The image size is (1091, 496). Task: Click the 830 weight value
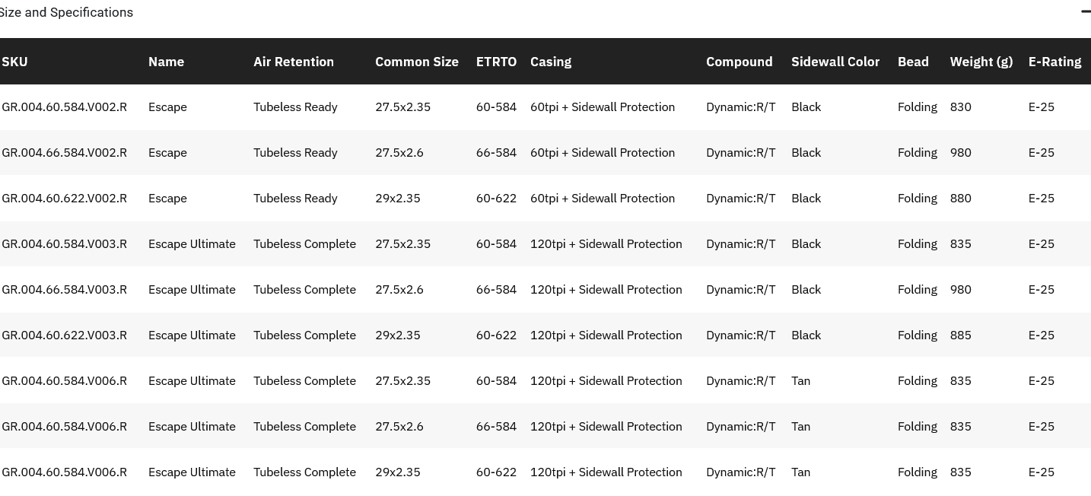(x=961, y=107)
